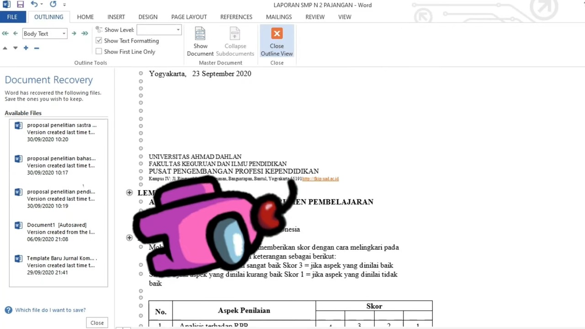The width and height of the screenshot is (585, 329).
Task: Open recovered Document1 [Autosaved] file
Action: [x=58, y=232]
